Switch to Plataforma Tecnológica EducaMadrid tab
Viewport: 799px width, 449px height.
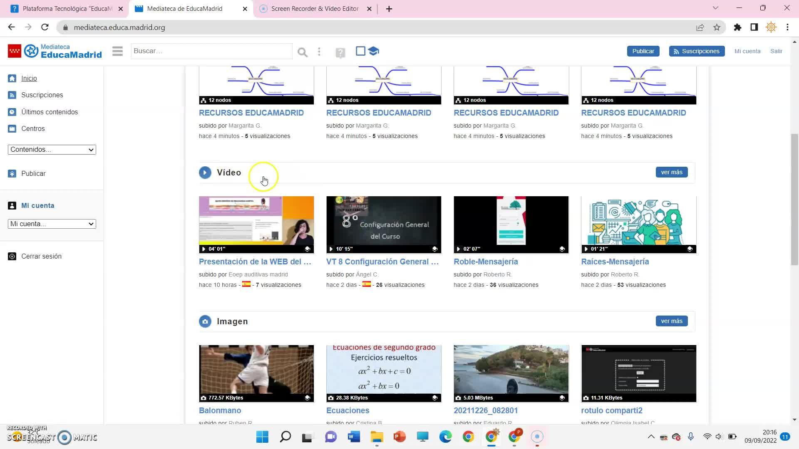pos(67,9)
